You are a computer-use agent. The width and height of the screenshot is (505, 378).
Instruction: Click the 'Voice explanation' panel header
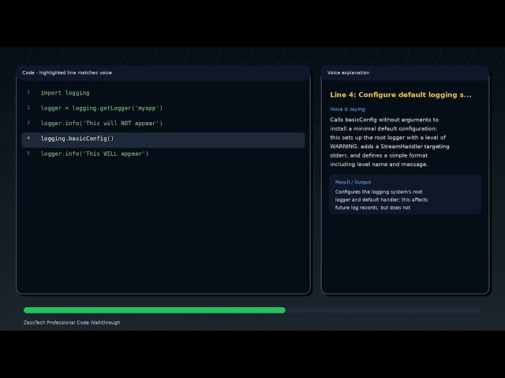tap(349, 72)
